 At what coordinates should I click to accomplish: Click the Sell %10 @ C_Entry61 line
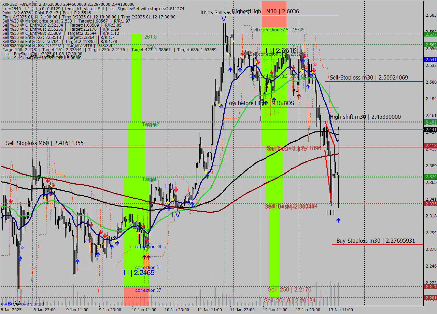[x=60, y=29]
